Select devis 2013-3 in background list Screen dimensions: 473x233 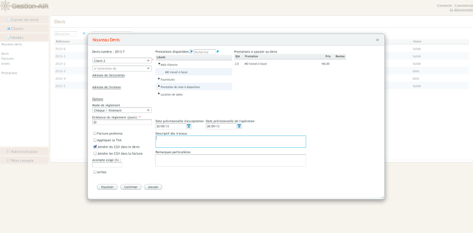(x=60, y=71)
